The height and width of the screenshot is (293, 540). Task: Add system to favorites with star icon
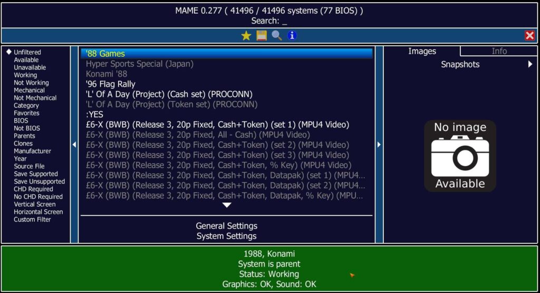click(246, 36)
